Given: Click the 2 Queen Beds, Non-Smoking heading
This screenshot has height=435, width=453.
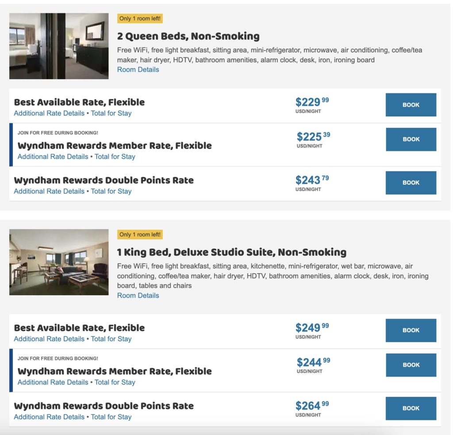Looking at the screenshot, I should pyautogui.click(x=188, y=36).
